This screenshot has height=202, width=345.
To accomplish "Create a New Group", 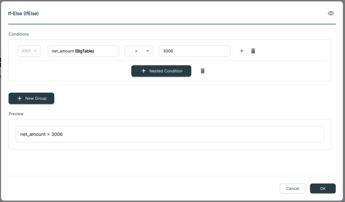I will tap(31, 98).
